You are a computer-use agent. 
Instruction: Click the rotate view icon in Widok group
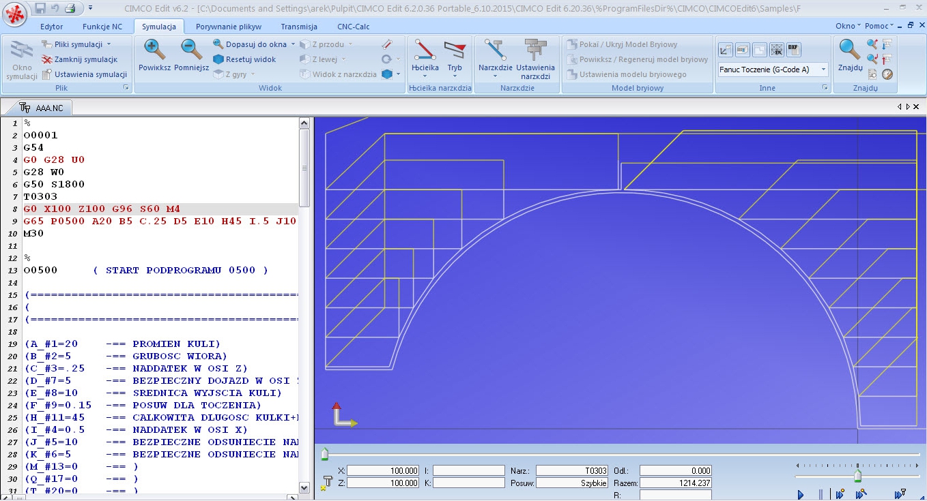[386, 59]
